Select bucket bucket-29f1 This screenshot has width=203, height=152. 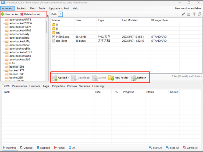tap(16, 78)
